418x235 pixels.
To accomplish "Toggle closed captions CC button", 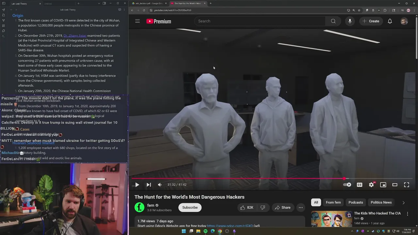I will [360, 185].
